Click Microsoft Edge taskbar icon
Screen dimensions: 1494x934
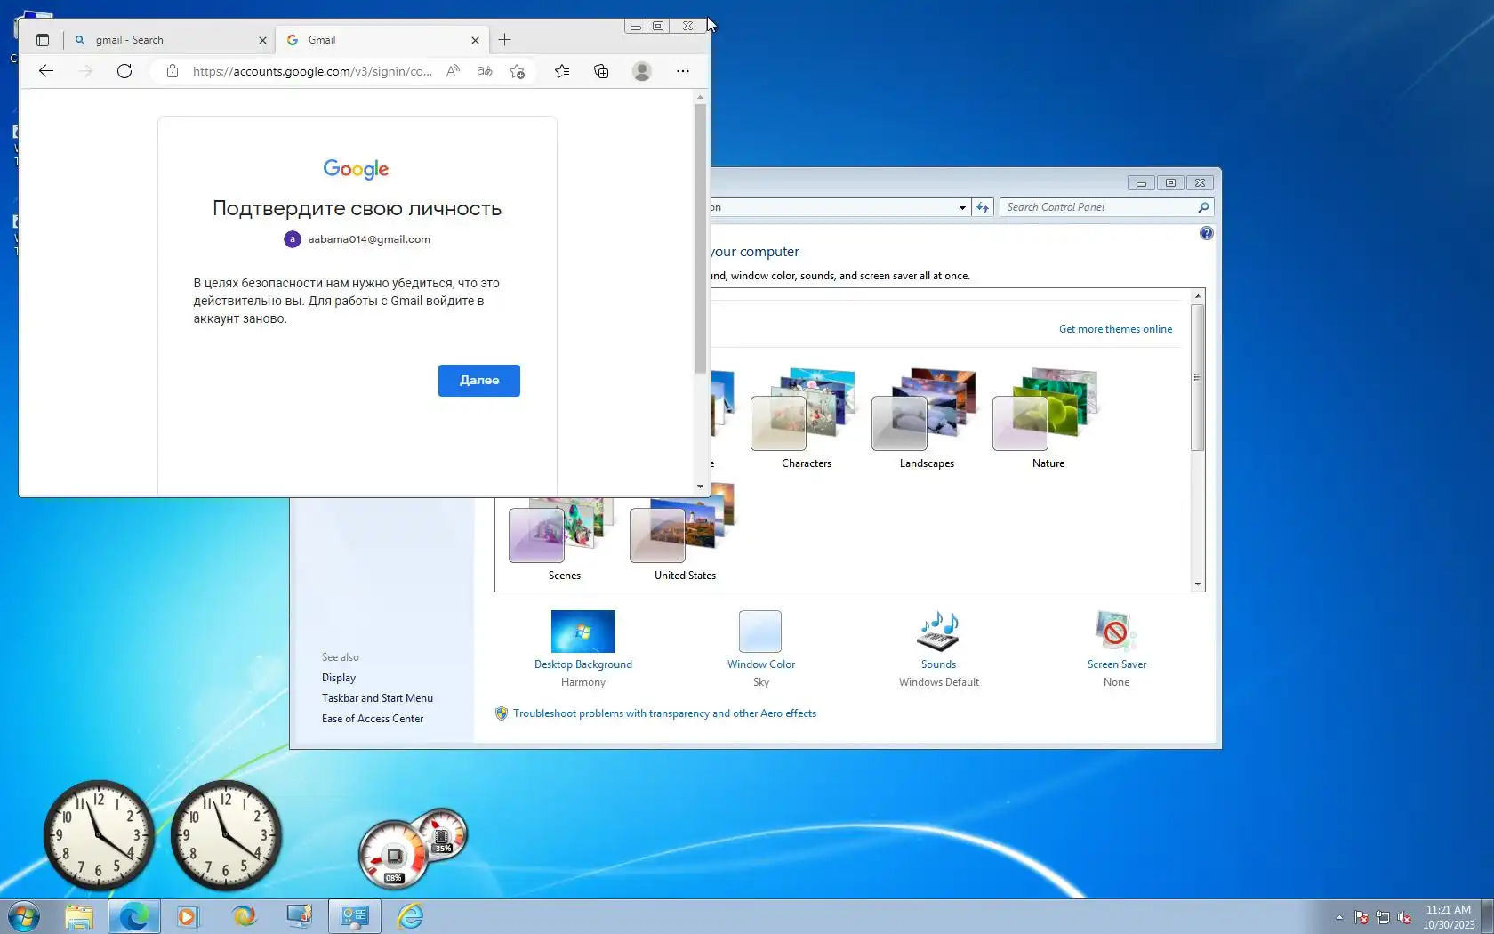[134, 916]
